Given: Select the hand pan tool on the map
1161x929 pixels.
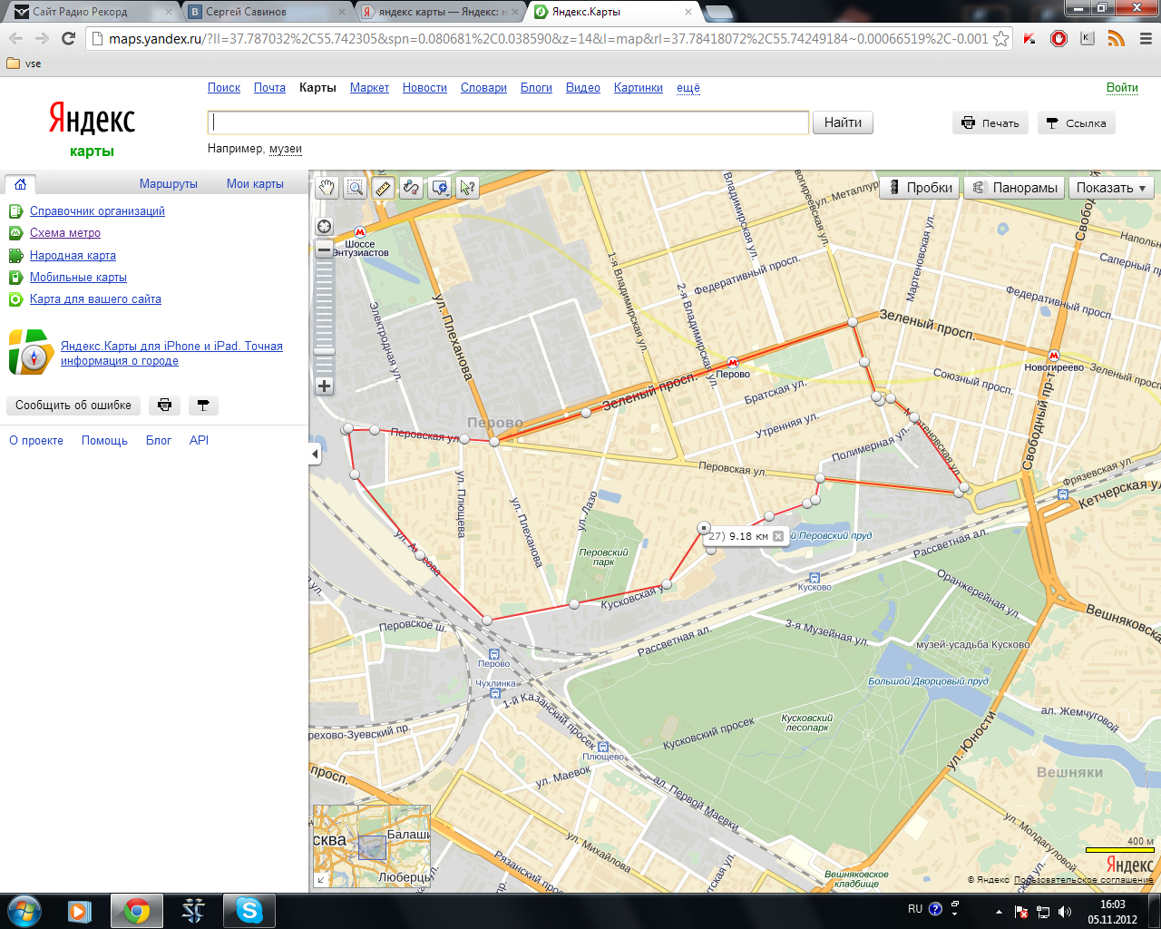Looking at the screenshot, I should point(327,188).
